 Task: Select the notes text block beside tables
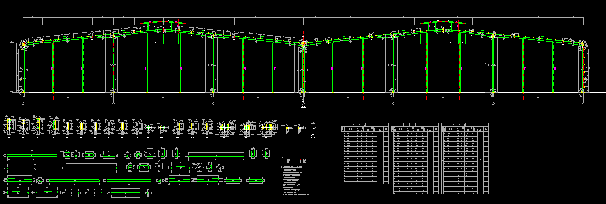[302, 181]
